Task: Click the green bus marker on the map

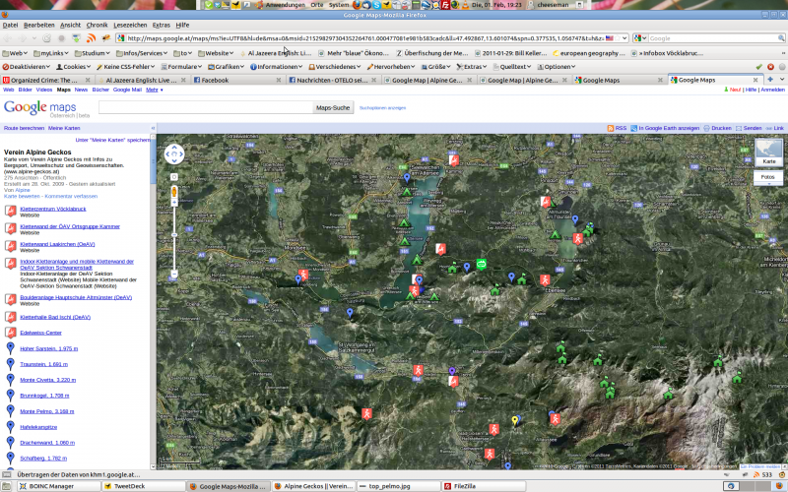Action: tap(481, 264)
